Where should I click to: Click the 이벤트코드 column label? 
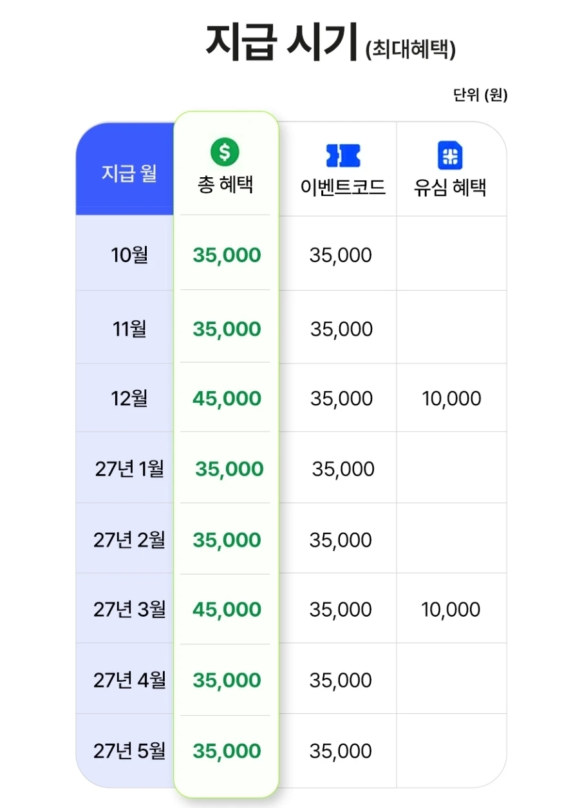[x=343, y=188]
